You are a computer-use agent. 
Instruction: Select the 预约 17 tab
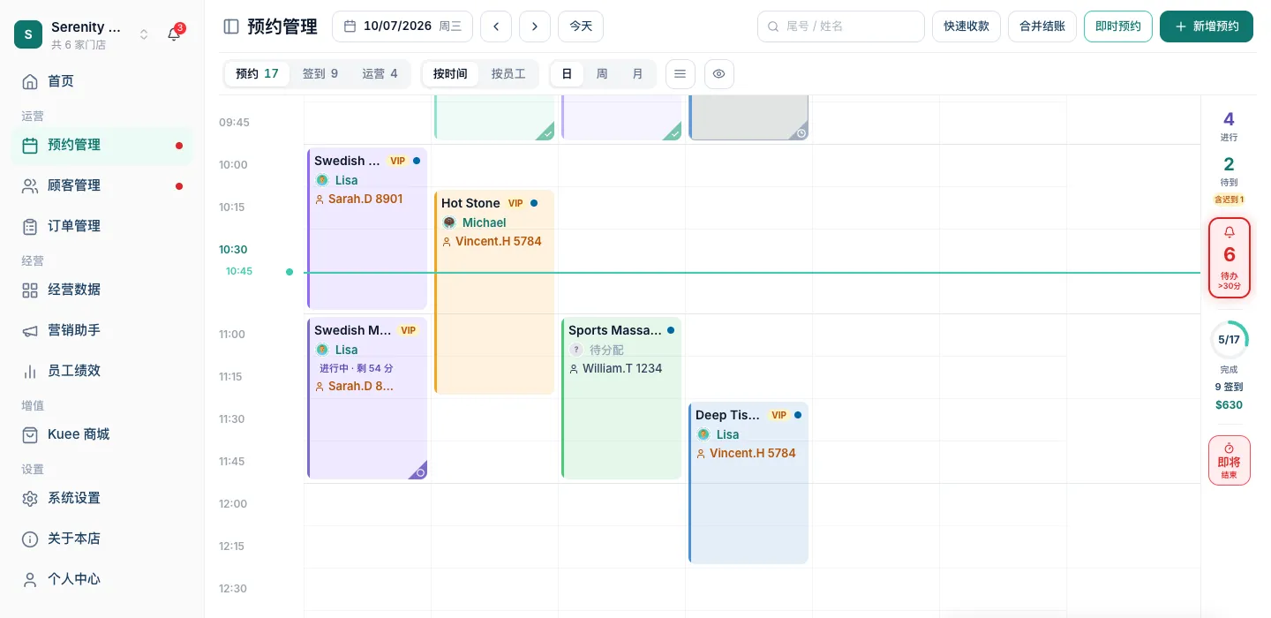(x=257, y=74)
